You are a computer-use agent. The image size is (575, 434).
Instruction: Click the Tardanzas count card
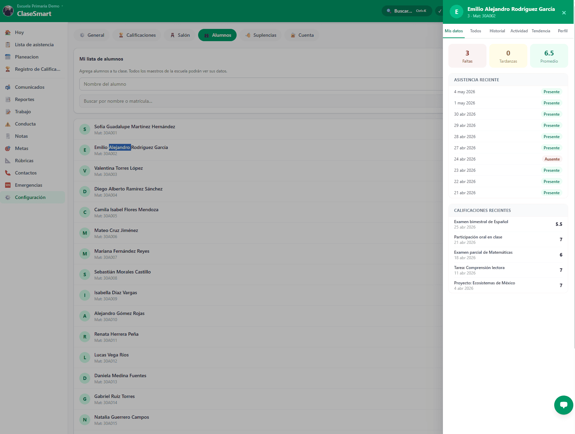508,56
